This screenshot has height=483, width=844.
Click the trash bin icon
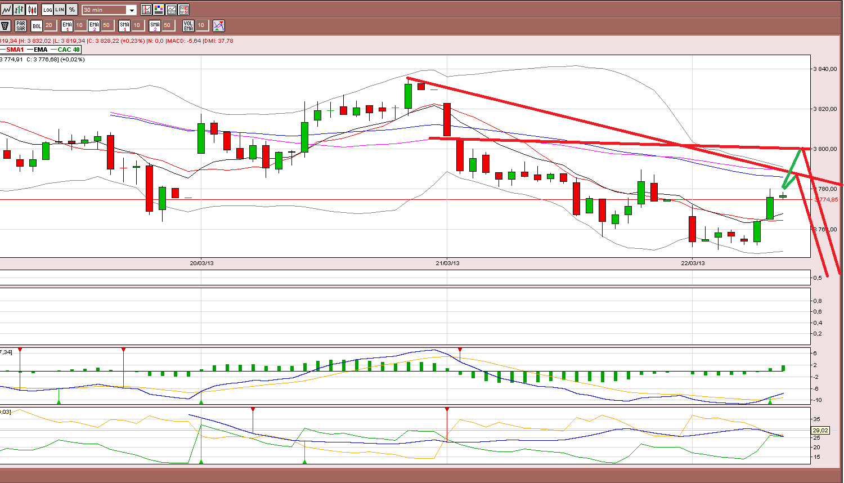point(6,25)
